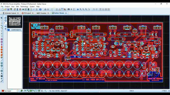
Task: Close the 3D Visualizer tab
Action: click(x=48, y=13)
